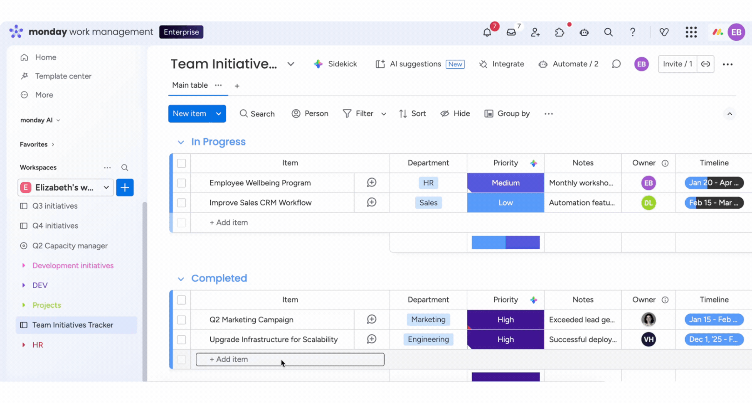The height and width of the screenshot is (403, 752).
Task: Select all items in Completed group
Action: (182, 300)
